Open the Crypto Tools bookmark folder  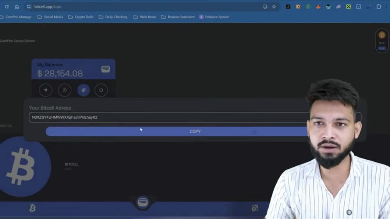point(81,17)
